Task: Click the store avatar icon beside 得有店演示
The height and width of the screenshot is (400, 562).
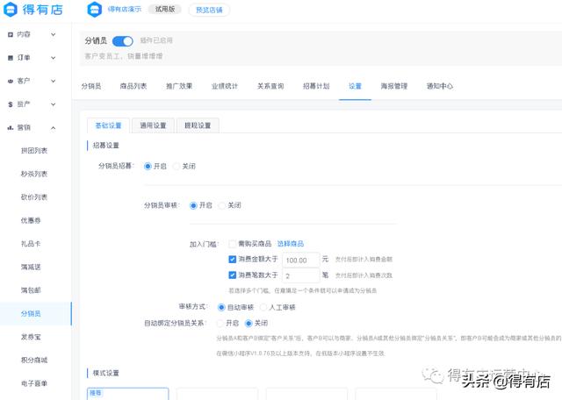Action: tap(95, 10)
